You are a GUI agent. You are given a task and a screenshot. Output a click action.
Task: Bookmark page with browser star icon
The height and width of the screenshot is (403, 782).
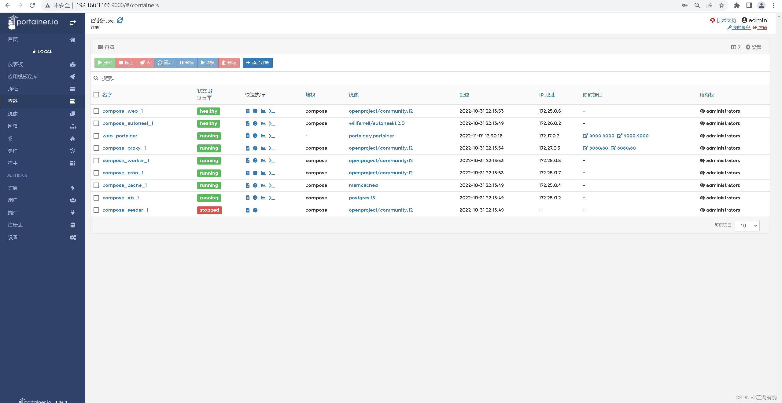click(721, 5)
